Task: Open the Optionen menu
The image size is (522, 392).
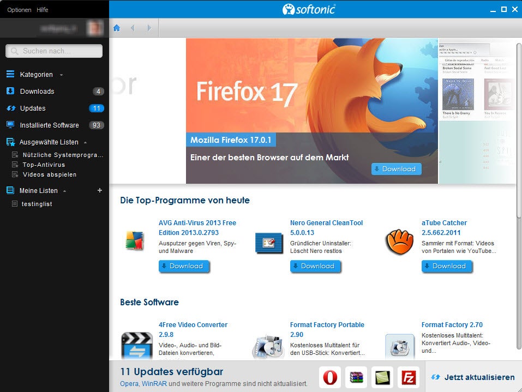Action: pos(19,10)
